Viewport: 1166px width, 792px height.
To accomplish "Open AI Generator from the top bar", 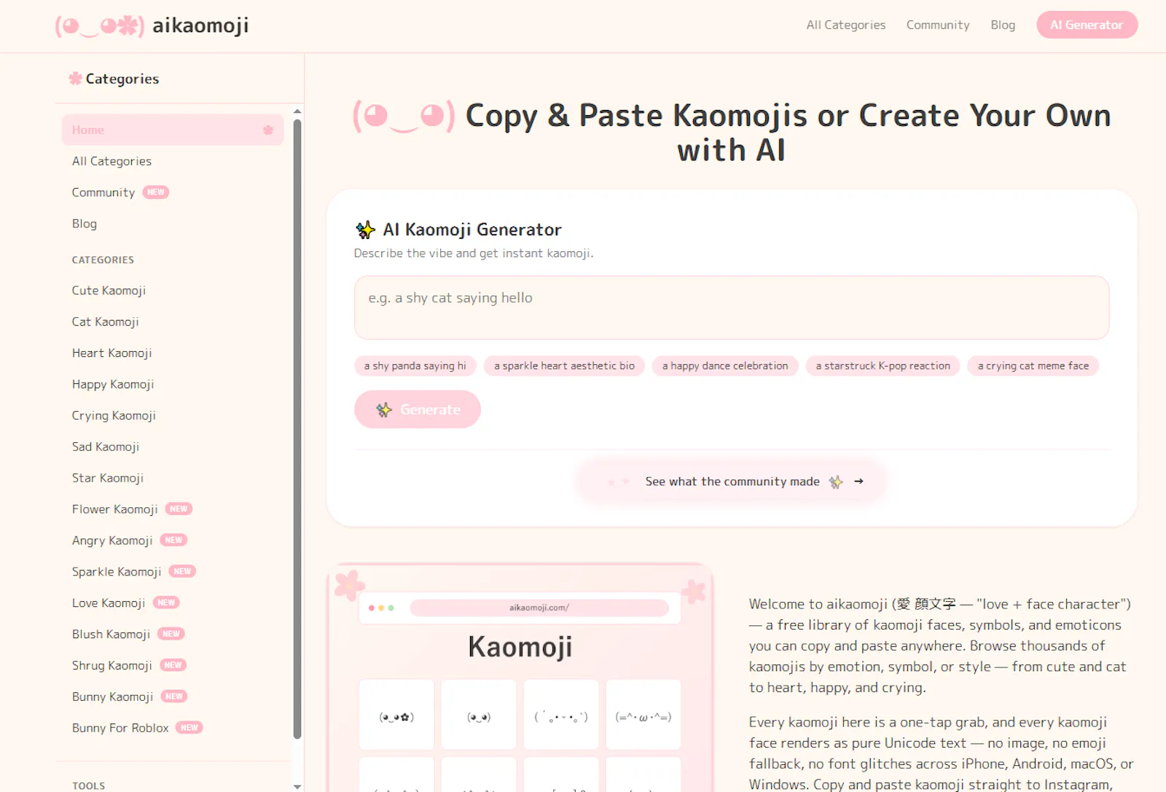I will (1087, 25).
